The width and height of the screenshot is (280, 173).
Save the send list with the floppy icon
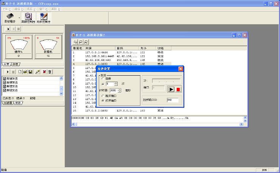pos(30,72)
